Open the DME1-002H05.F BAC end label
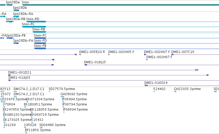Screen dimensions: 219x134 click(x=121, y=52)
